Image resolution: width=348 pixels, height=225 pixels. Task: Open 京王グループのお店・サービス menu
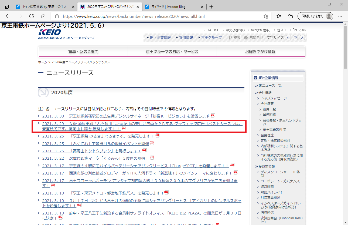172,52
